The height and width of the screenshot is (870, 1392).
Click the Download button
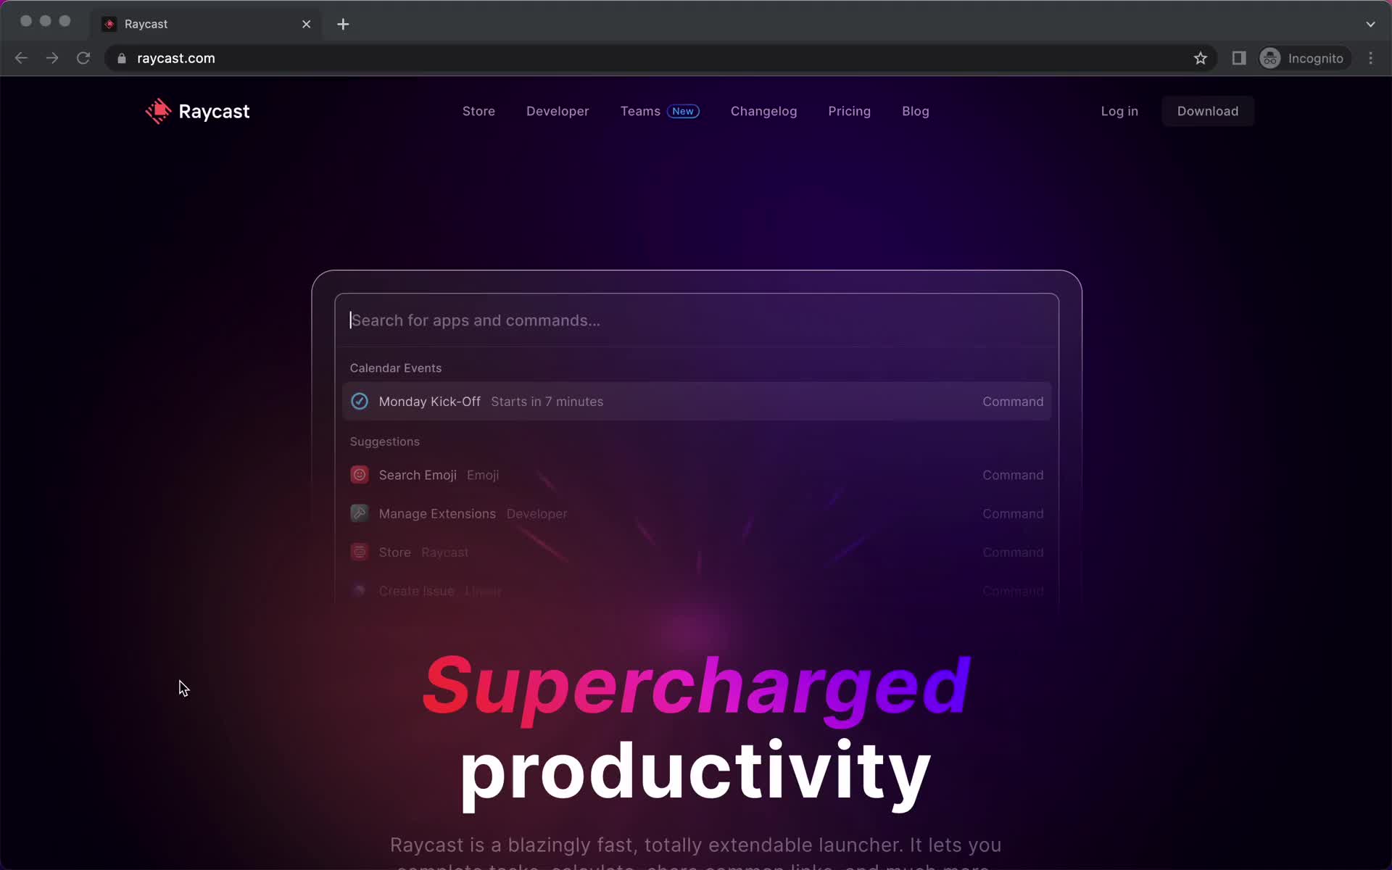click(x=1208, y=111)
